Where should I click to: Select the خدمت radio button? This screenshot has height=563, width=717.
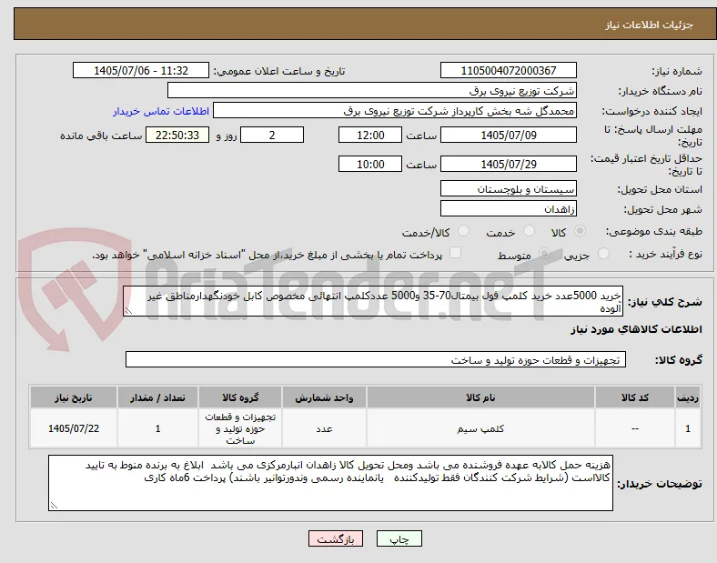(x=529, y=231)
